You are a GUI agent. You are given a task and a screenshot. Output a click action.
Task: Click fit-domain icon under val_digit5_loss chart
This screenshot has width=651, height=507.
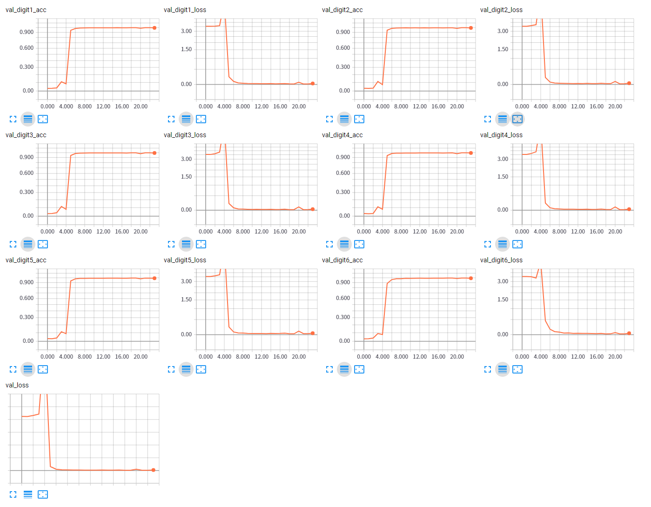pos(201,369)
